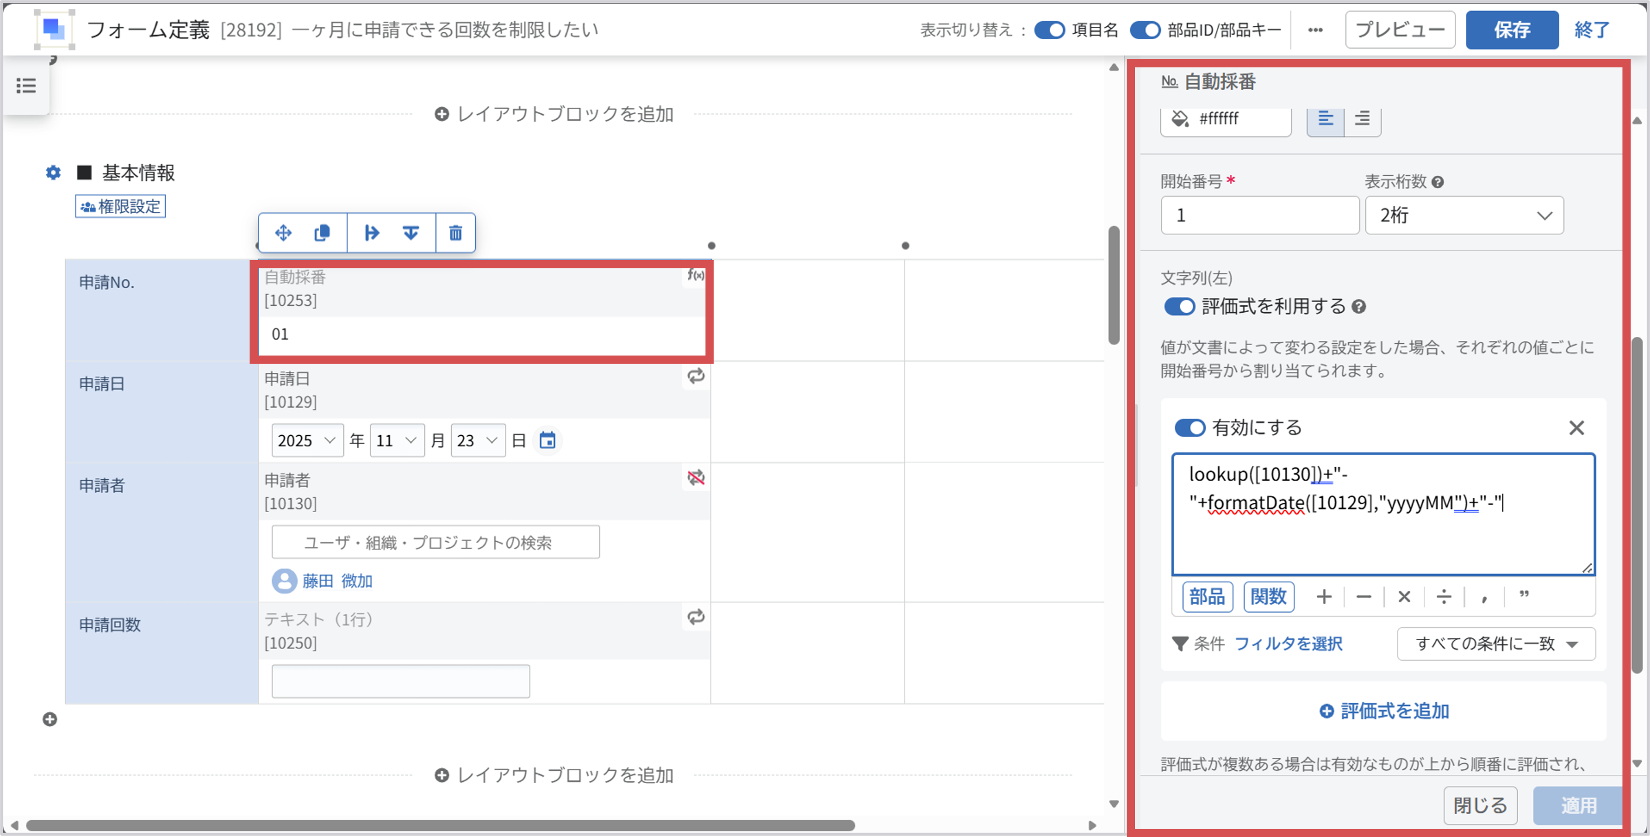Click the プレビュー button

point(1400,29)
